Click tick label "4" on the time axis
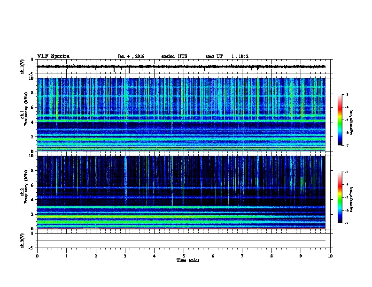The width and height of the screenshot is (372, 287). tap(155, 256)
